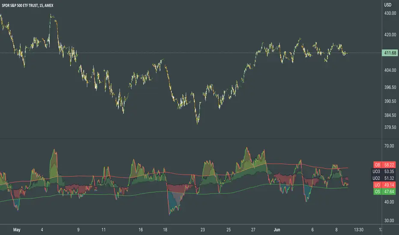Click the USD currency label
The width and height of the screenshot is (399, 235).
pos(387,5)
